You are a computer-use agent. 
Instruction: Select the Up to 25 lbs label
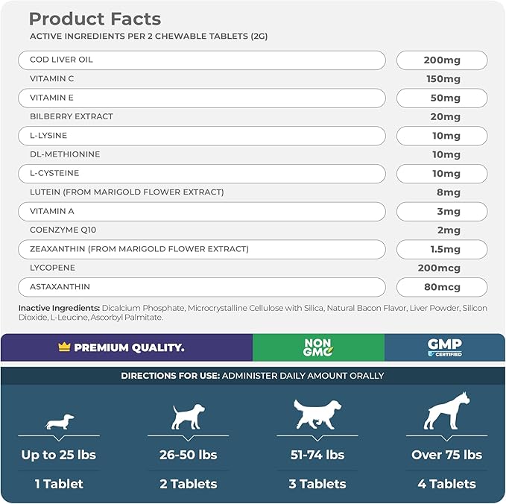coord(58,455)
